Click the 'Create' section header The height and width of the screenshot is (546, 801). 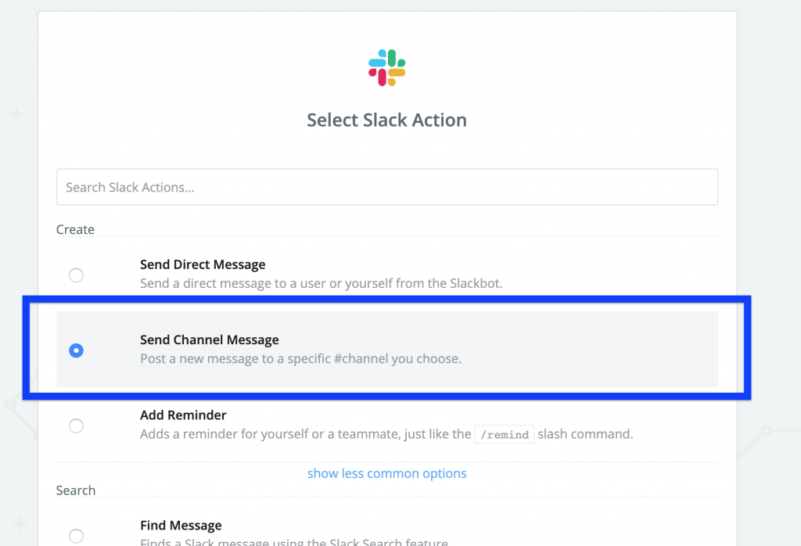(x=75, y=229)
